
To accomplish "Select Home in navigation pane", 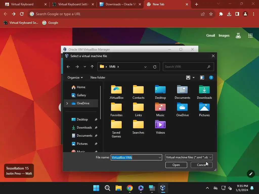I will [x=81, y=87].
